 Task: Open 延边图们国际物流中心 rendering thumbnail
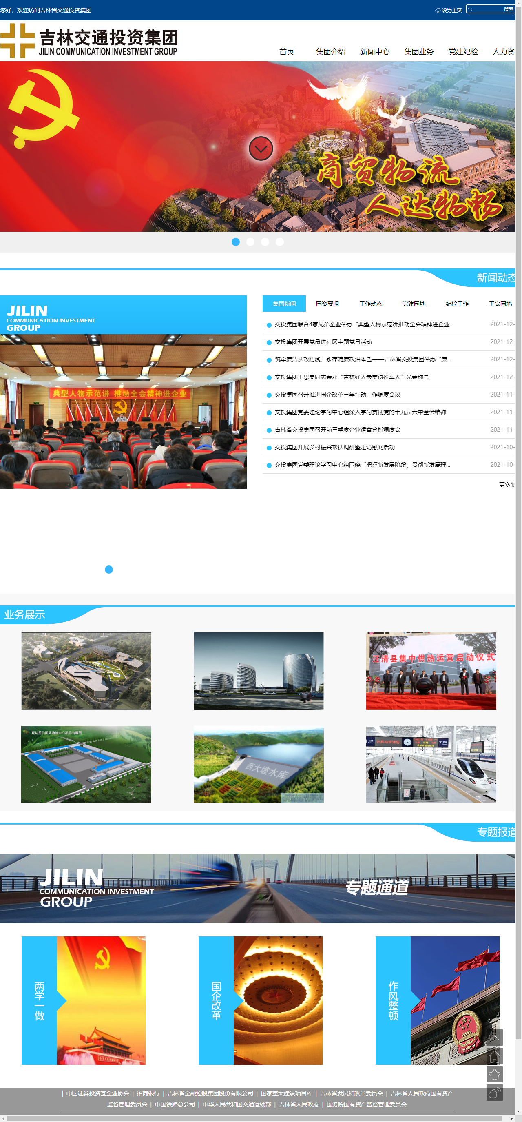coord(86,764)
